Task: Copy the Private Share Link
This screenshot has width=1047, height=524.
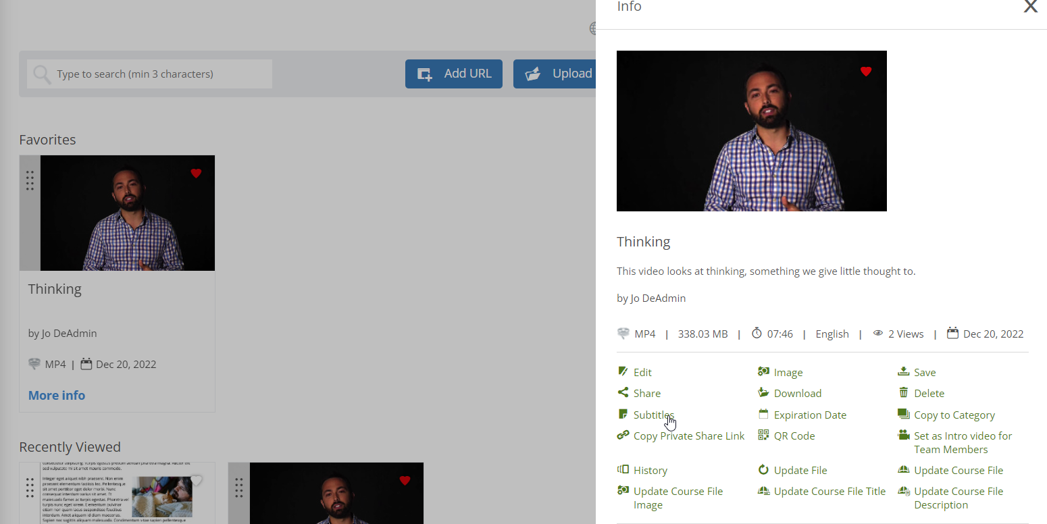Action: pos(688,436)
